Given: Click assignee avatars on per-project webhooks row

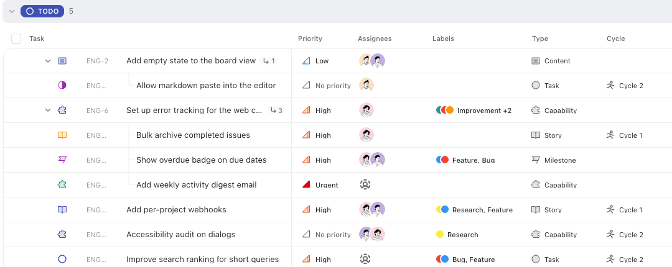Looking at the screenshot, I should (371, 209).
